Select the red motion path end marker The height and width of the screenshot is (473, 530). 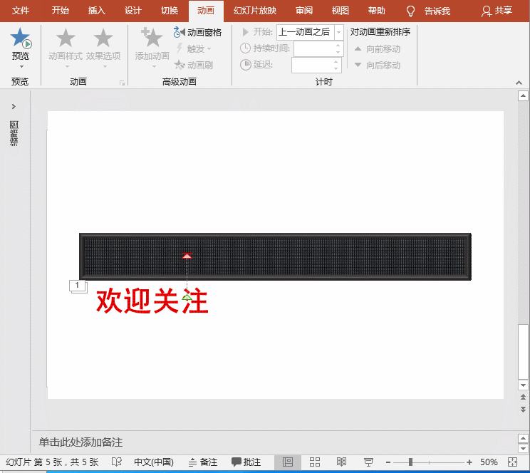pos(187,256)
